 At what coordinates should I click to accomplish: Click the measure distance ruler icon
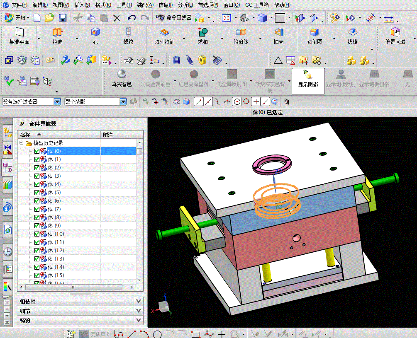click(388, 19)
